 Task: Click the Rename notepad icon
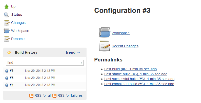pyautogui.click(x=7, y=39)
